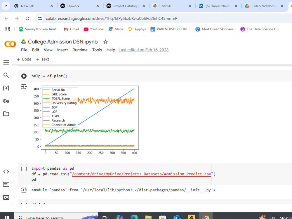
Task: Open the browser apps grid shortcut
Action: (8, 29)
